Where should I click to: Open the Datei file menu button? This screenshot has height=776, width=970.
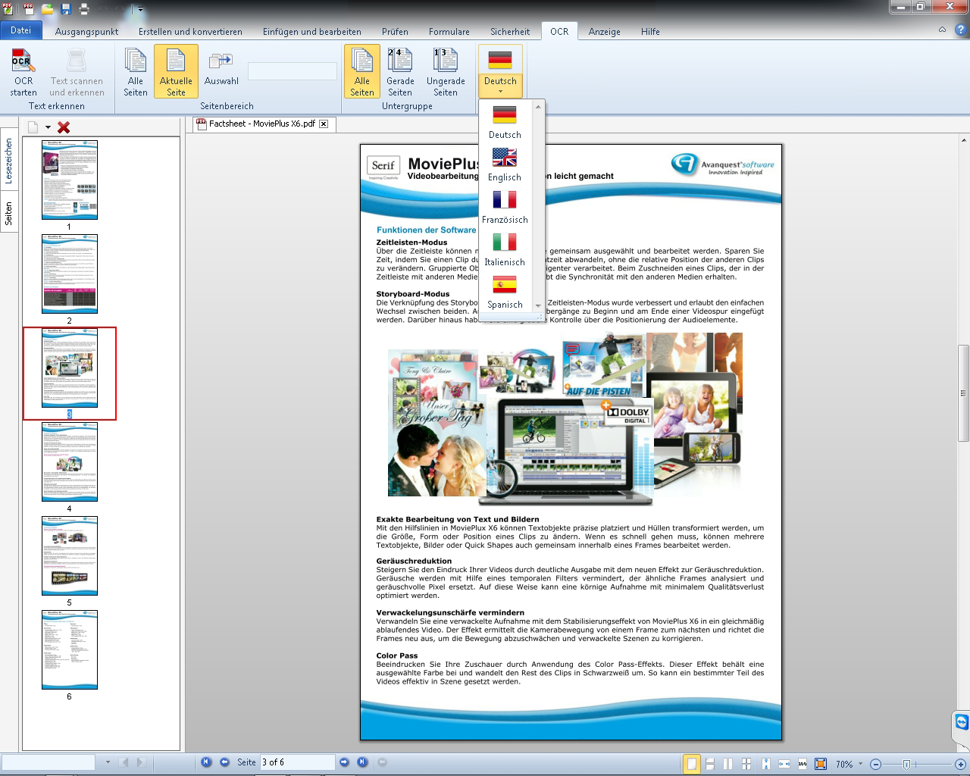pos(20,30)
